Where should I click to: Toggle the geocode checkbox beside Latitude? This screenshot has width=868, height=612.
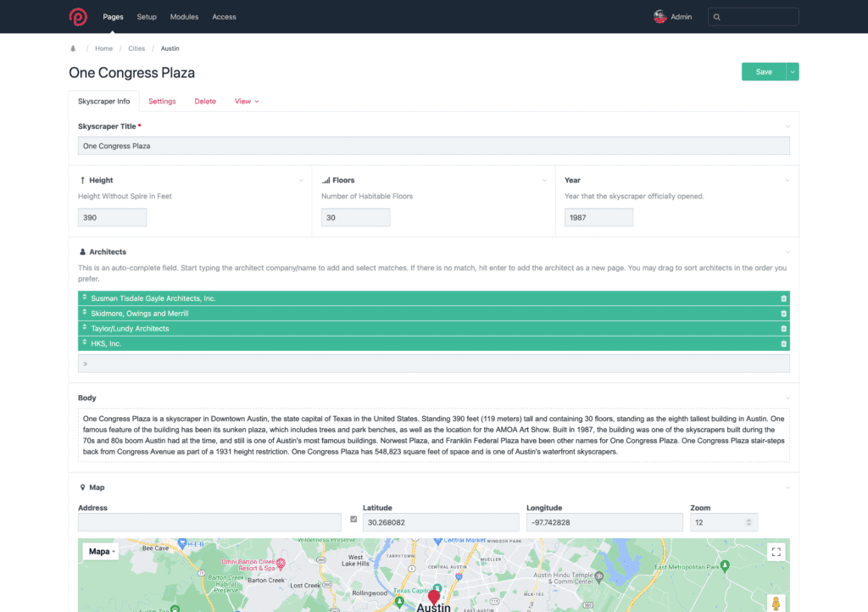tap(353, 519)
